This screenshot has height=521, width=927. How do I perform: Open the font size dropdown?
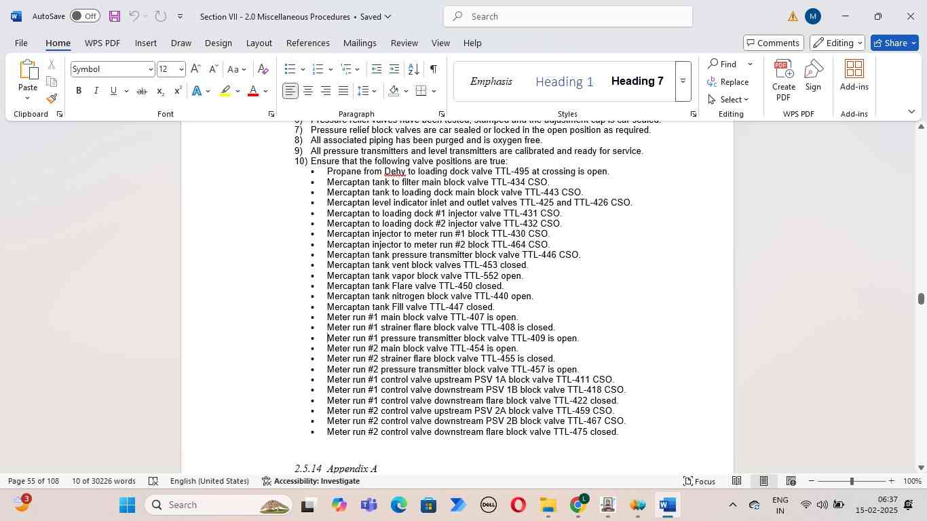181,69
